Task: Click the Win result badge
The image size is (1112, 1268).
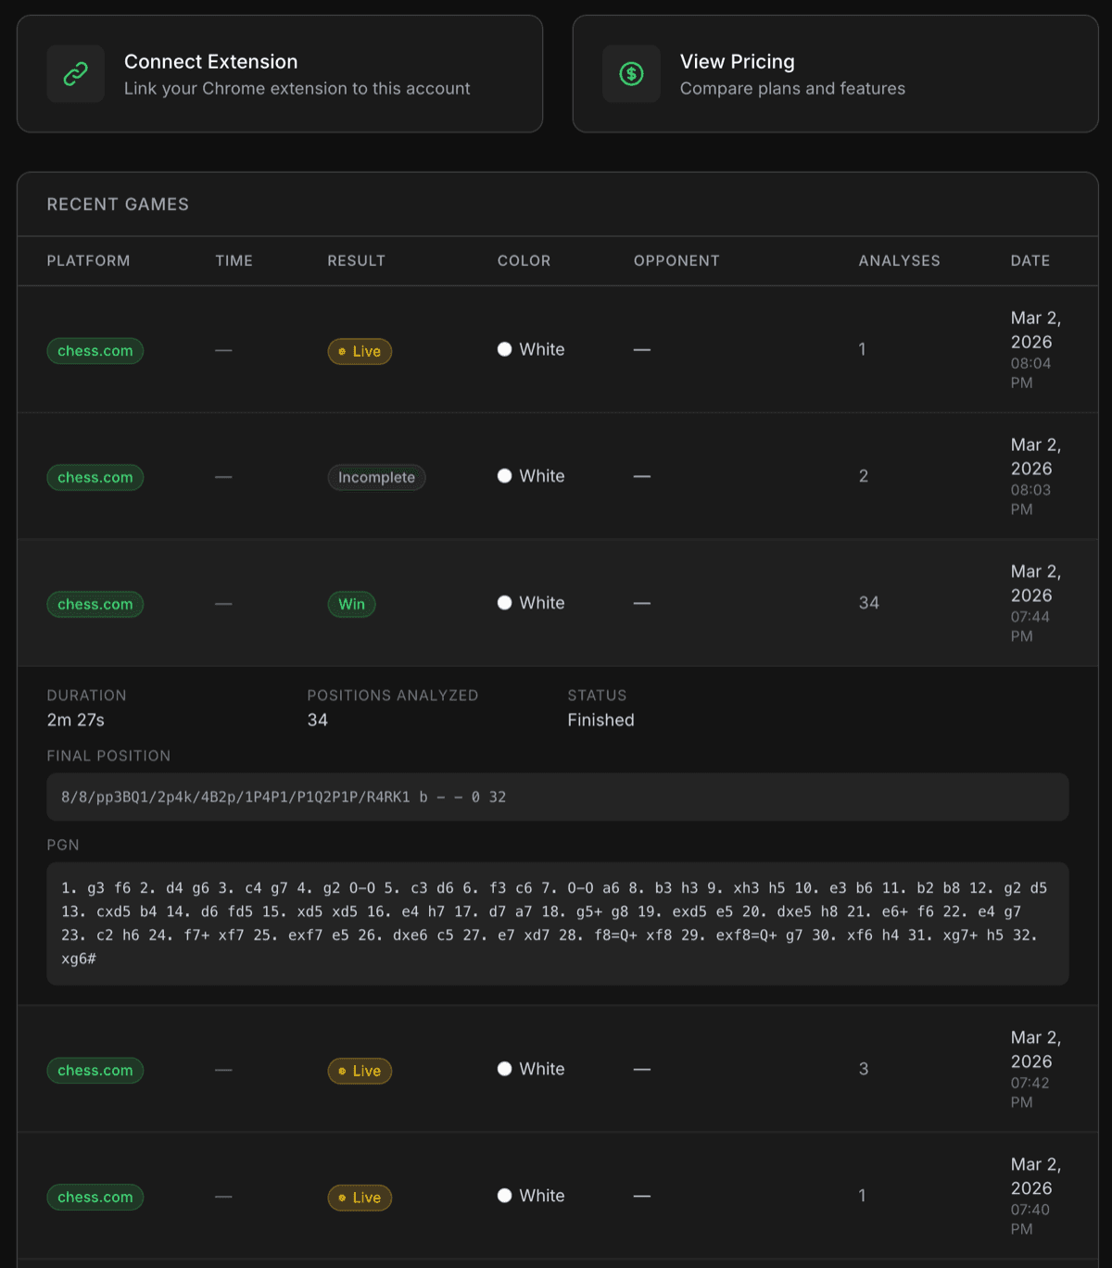Action: [x=351, y=603]
